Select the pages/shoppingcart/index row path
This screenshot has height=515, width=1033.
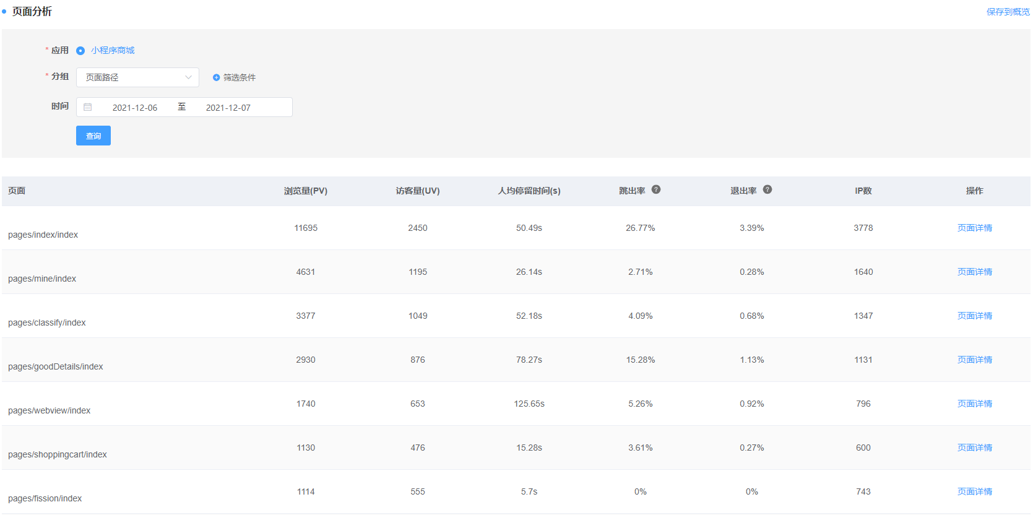58,454
